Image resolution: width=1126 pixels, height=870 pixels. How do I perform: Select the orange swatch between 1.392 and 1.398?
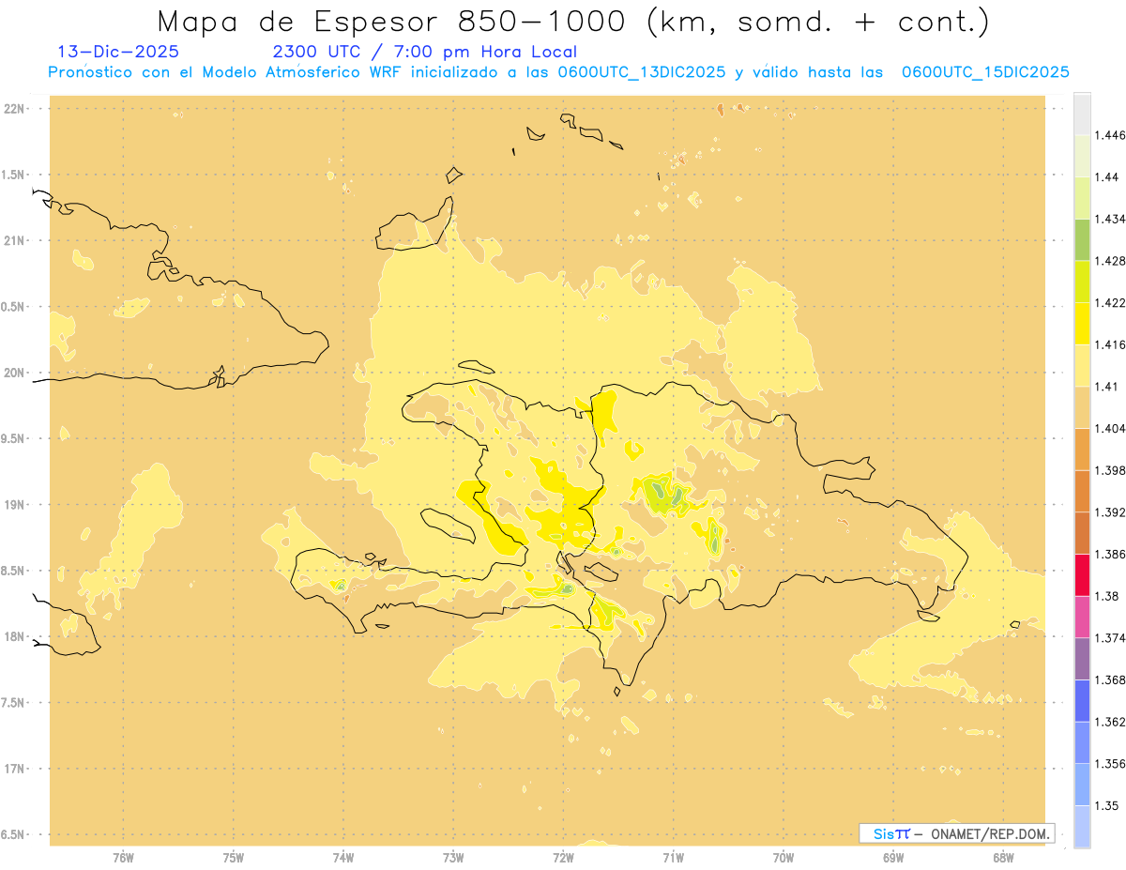click(x=1082, y=491)
